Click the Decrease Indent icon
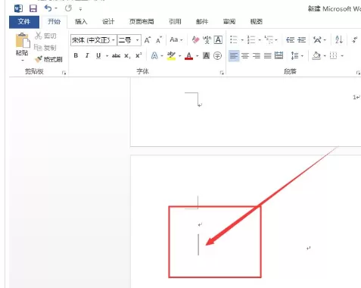This screenshot has width=361, height=288. [x=290, y=39]
